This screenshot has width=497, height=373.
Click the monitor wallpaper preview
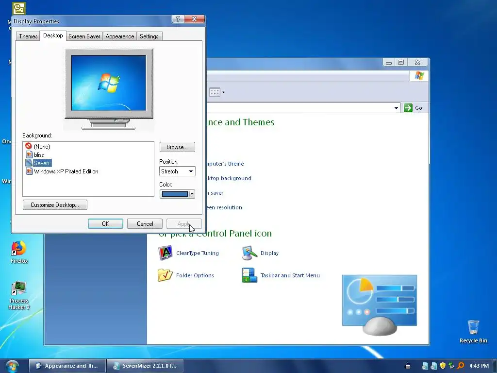[109, 83]
